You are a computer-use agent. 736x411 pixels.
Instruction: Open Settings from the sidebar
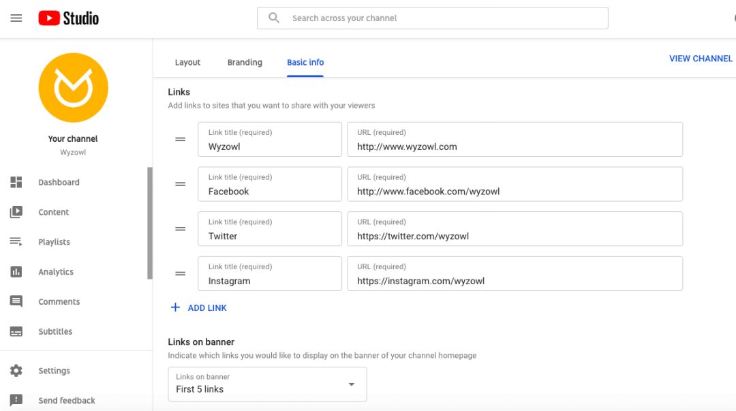click(x=54, y=371)
